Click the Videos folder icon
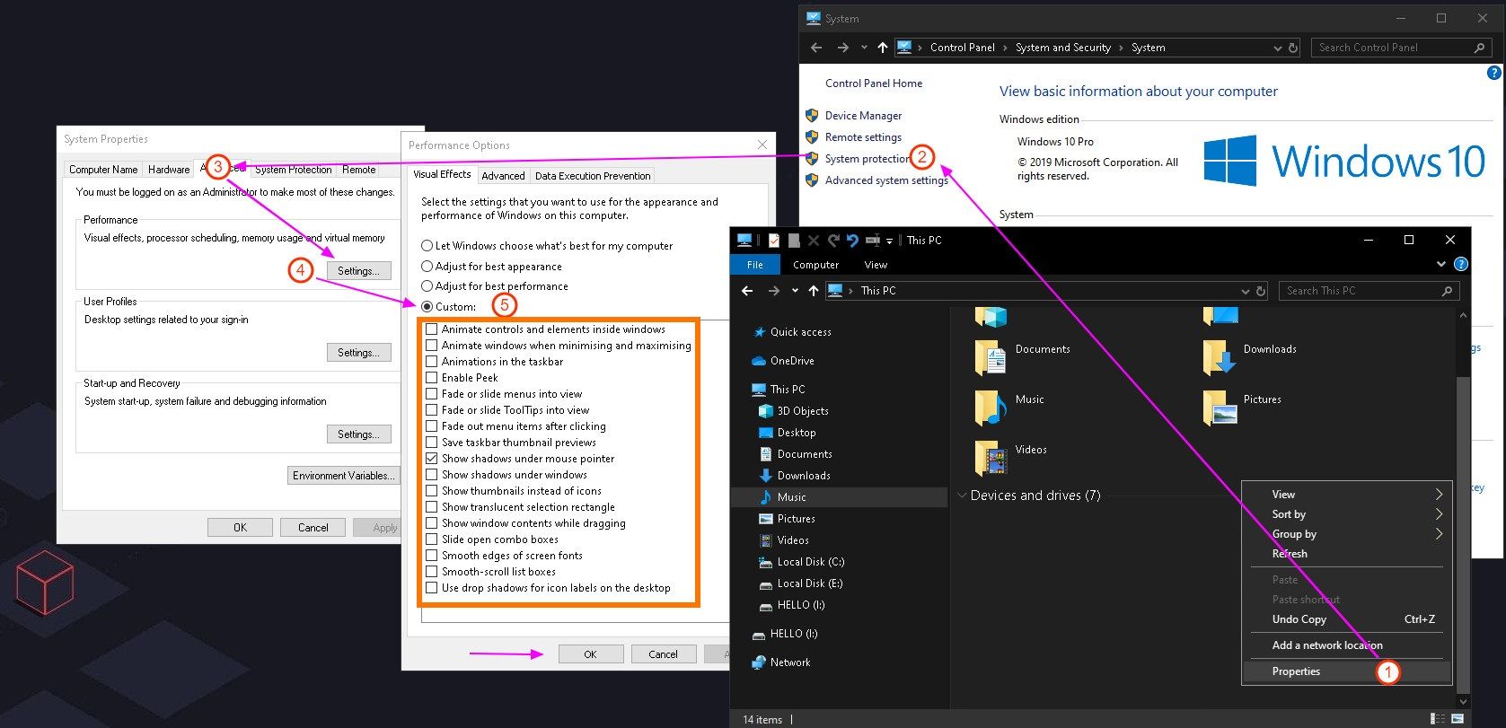The height and width of the screenshot is (728, 1506). click(x=991, y=457)
